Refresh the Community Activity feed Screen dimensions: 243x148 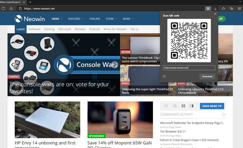(224, 115)
